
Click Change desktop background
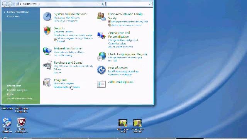pyautogui.click(x=123, y=40)
